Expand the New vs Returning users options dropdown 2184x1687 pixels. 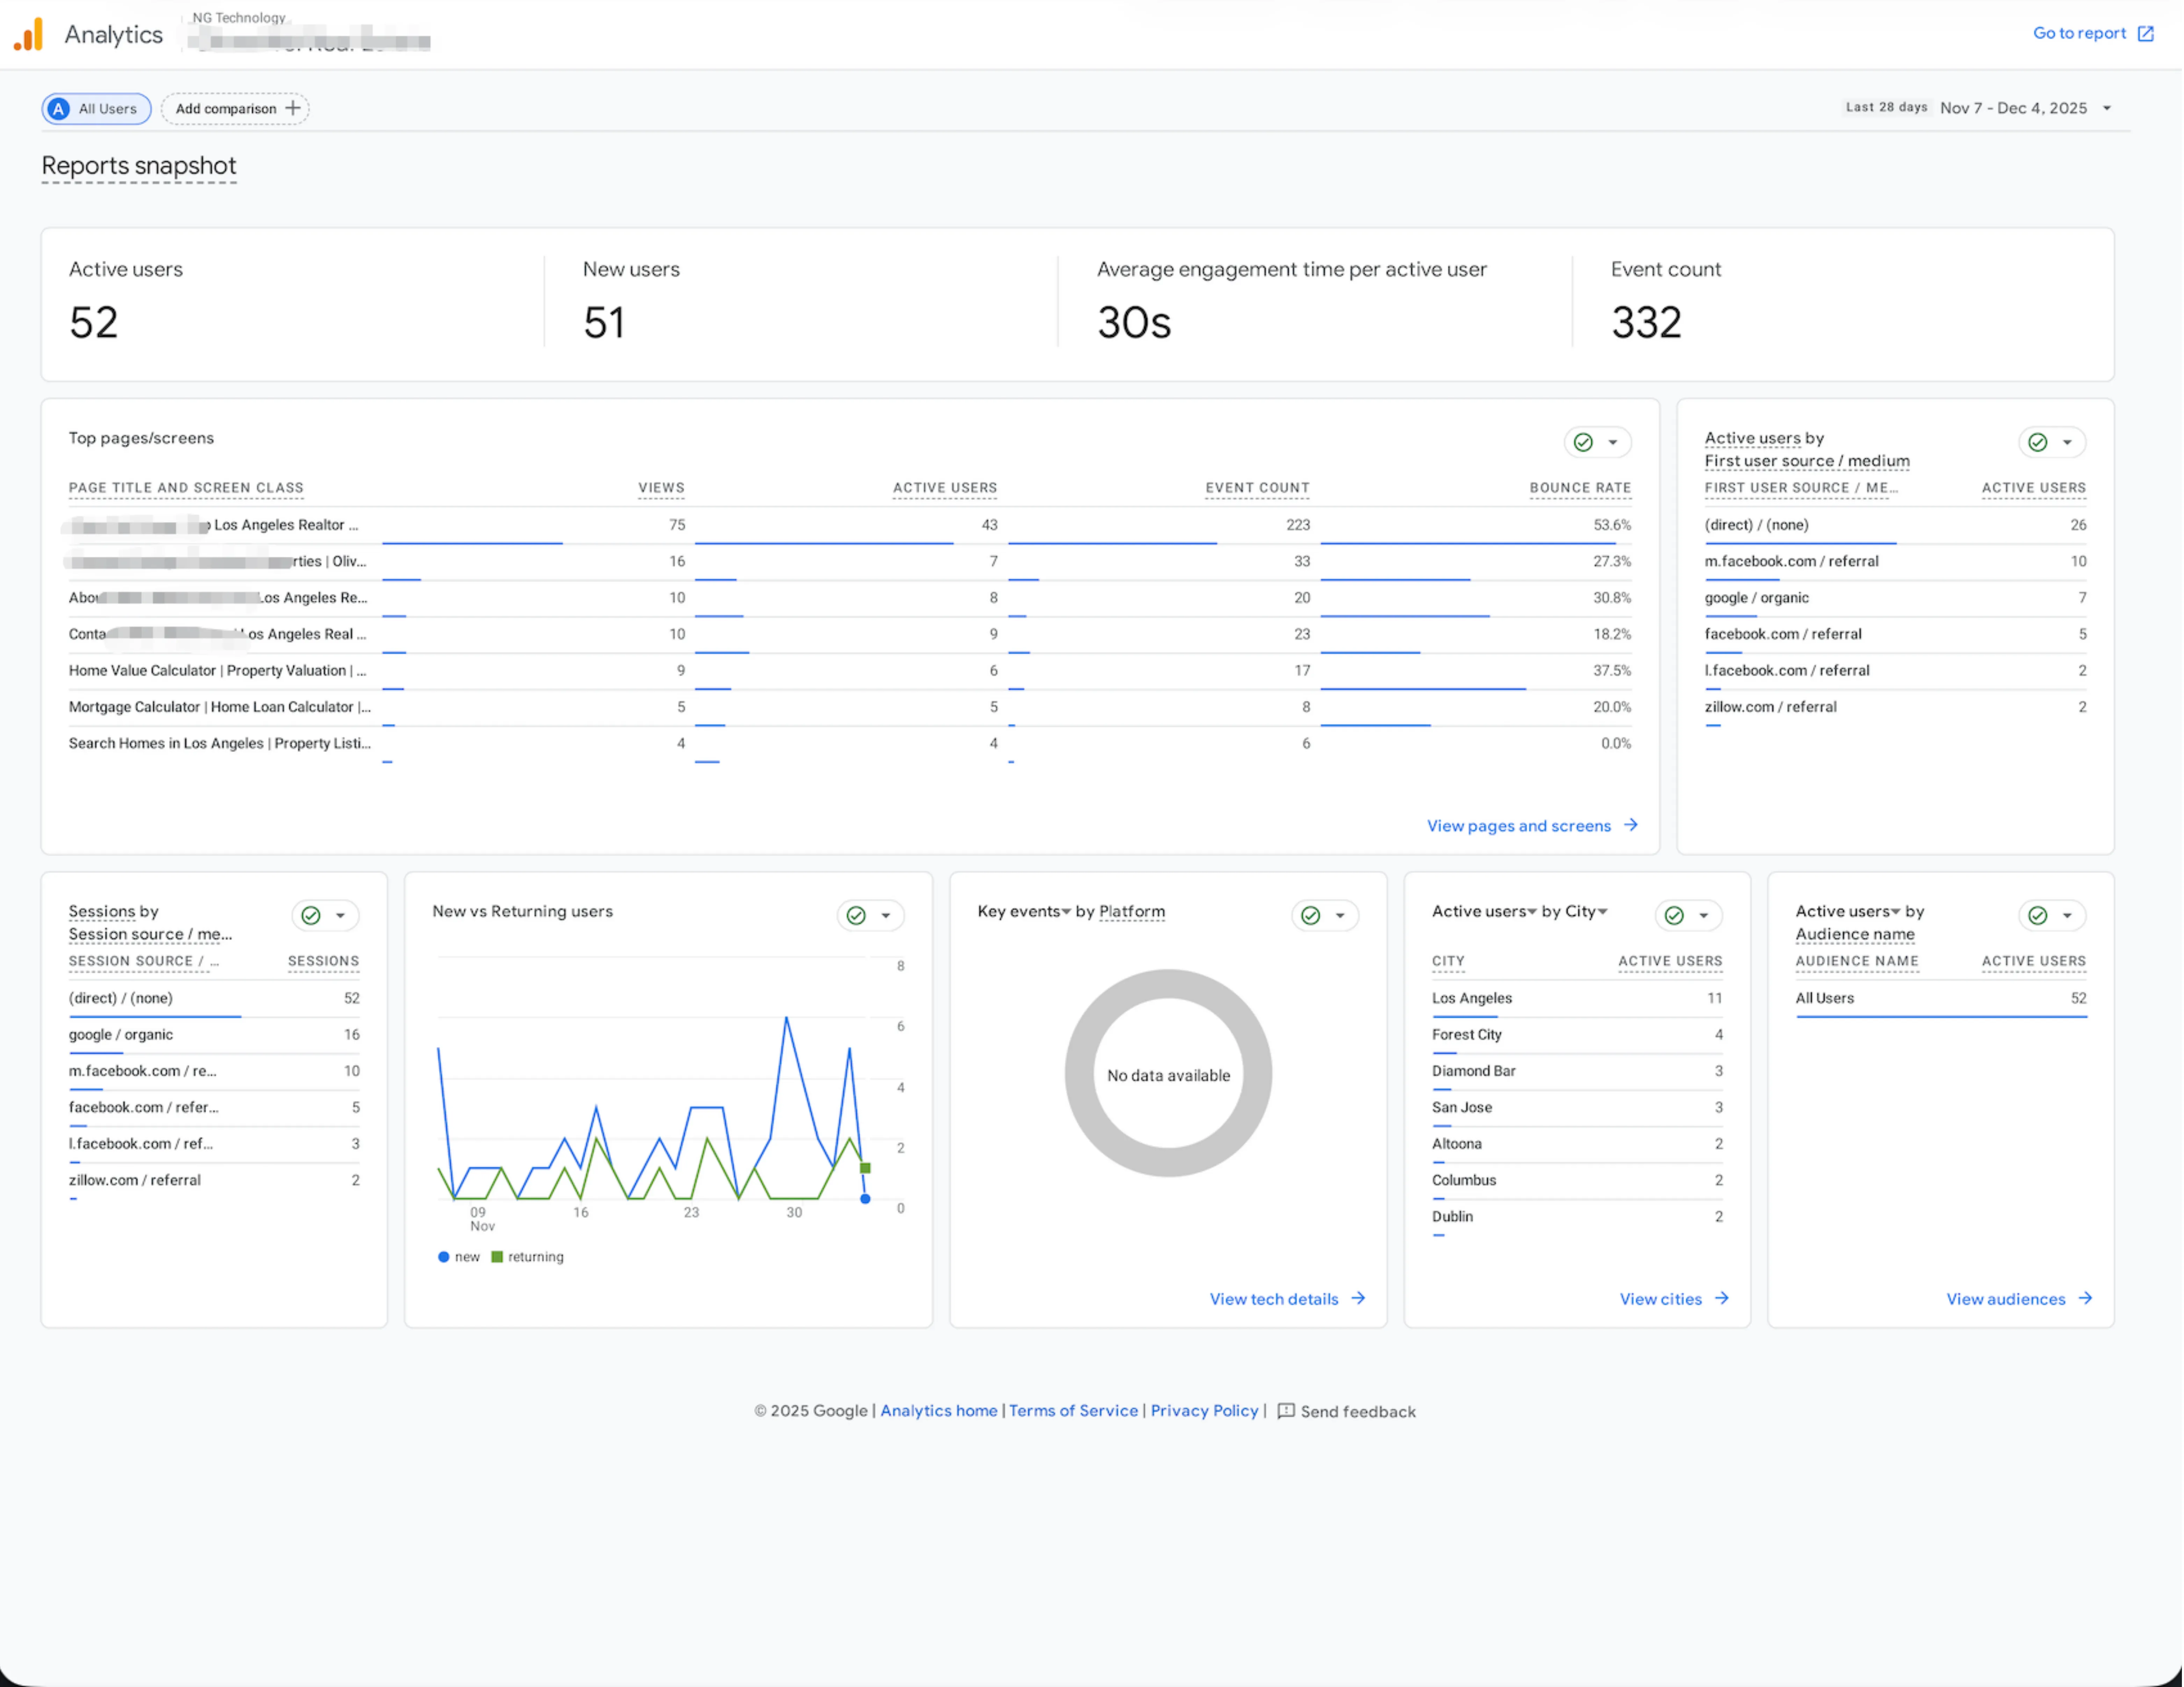886,915
